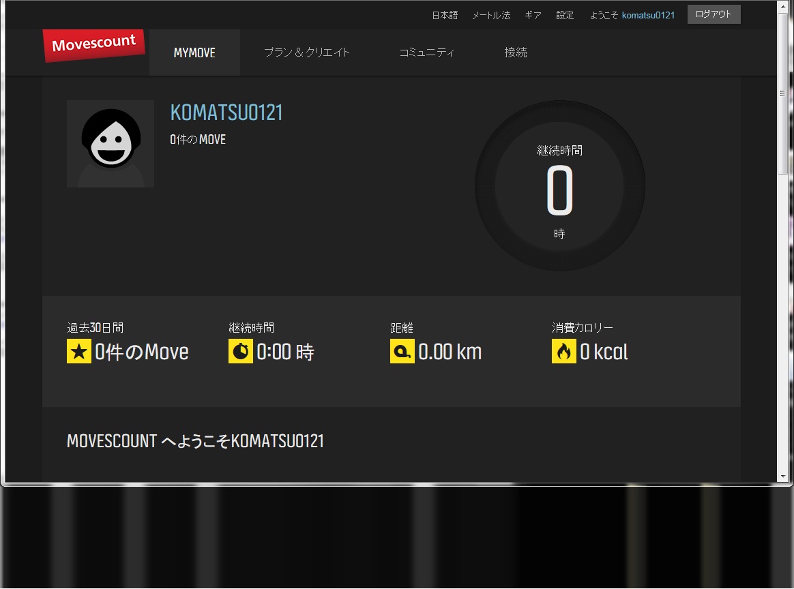Open the コミュニティ menu

coord(426,52)
